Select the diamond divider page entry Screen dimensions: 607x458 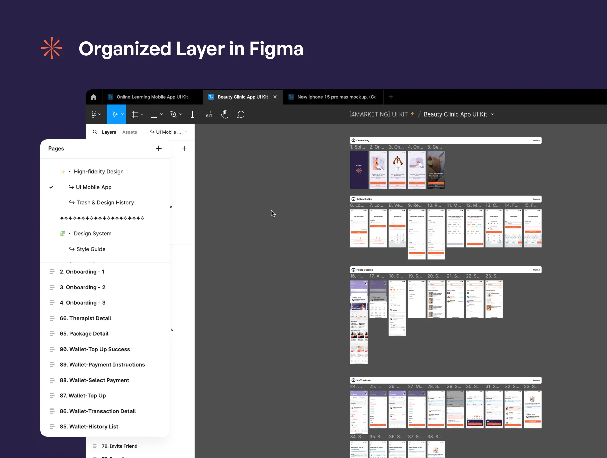coord(102,218)
